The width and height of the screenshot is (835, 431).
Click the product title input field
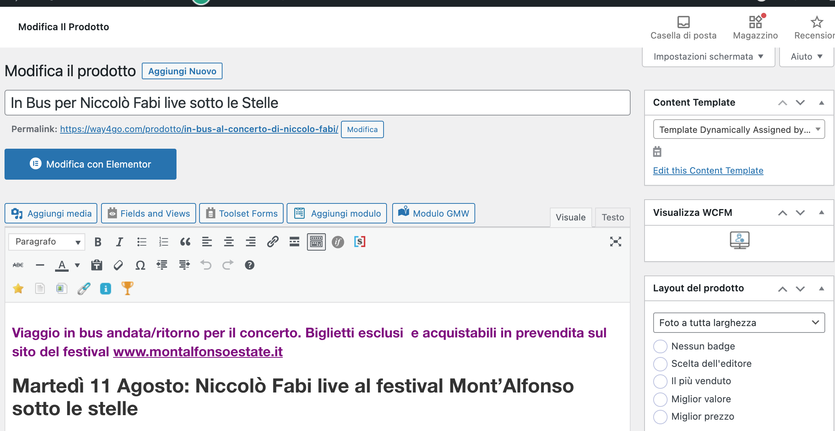(x=318, y=102)
